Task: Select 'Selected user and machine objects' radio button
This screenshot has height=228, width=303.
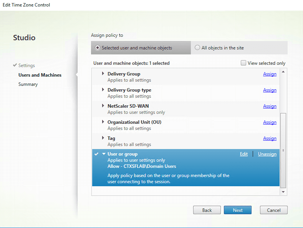Action: coord(98,48)
